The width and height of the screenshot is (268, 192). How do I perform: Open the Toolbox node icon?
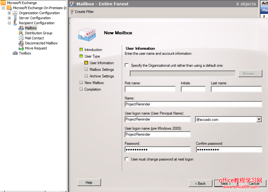[15, 53]
